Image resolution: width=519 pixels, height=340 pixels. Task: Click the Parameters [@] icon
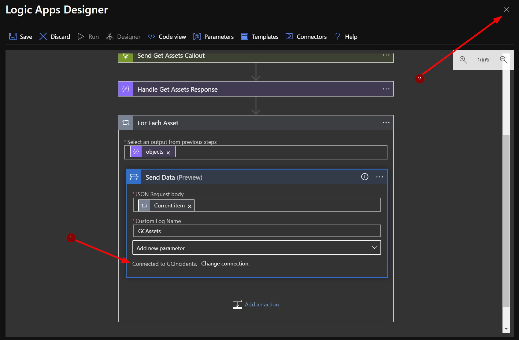(x=197, y=37)
